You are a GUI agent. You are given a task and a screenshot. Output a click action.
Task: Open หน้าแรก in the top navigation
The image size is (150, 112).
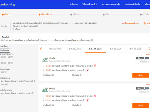pyautogui.click(x=74, y=4)
